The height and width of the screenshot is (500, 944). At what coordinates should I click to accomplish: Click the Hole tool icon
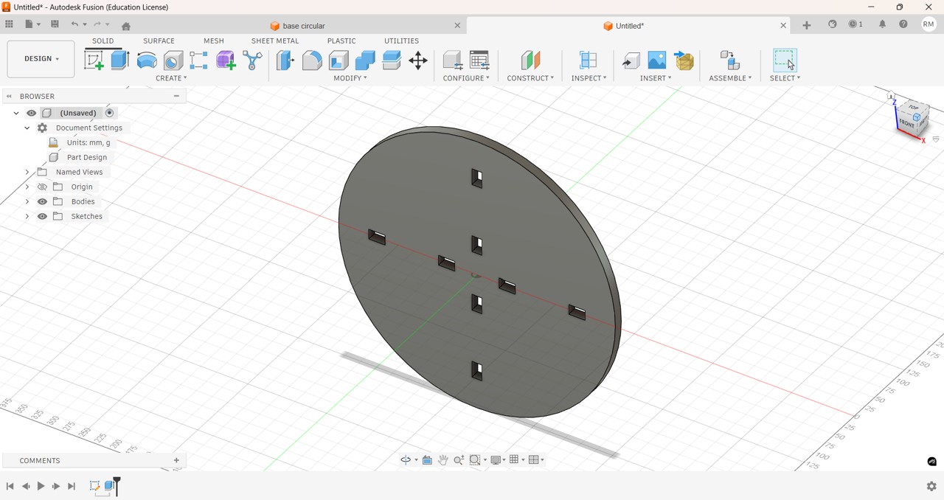point(173,60)
